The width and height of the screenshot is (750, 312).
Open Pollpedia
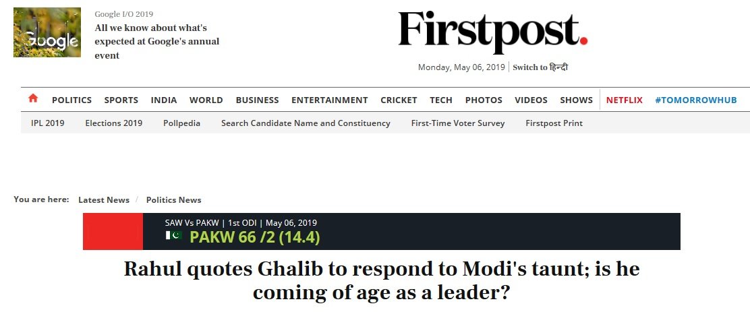point(182,123)
